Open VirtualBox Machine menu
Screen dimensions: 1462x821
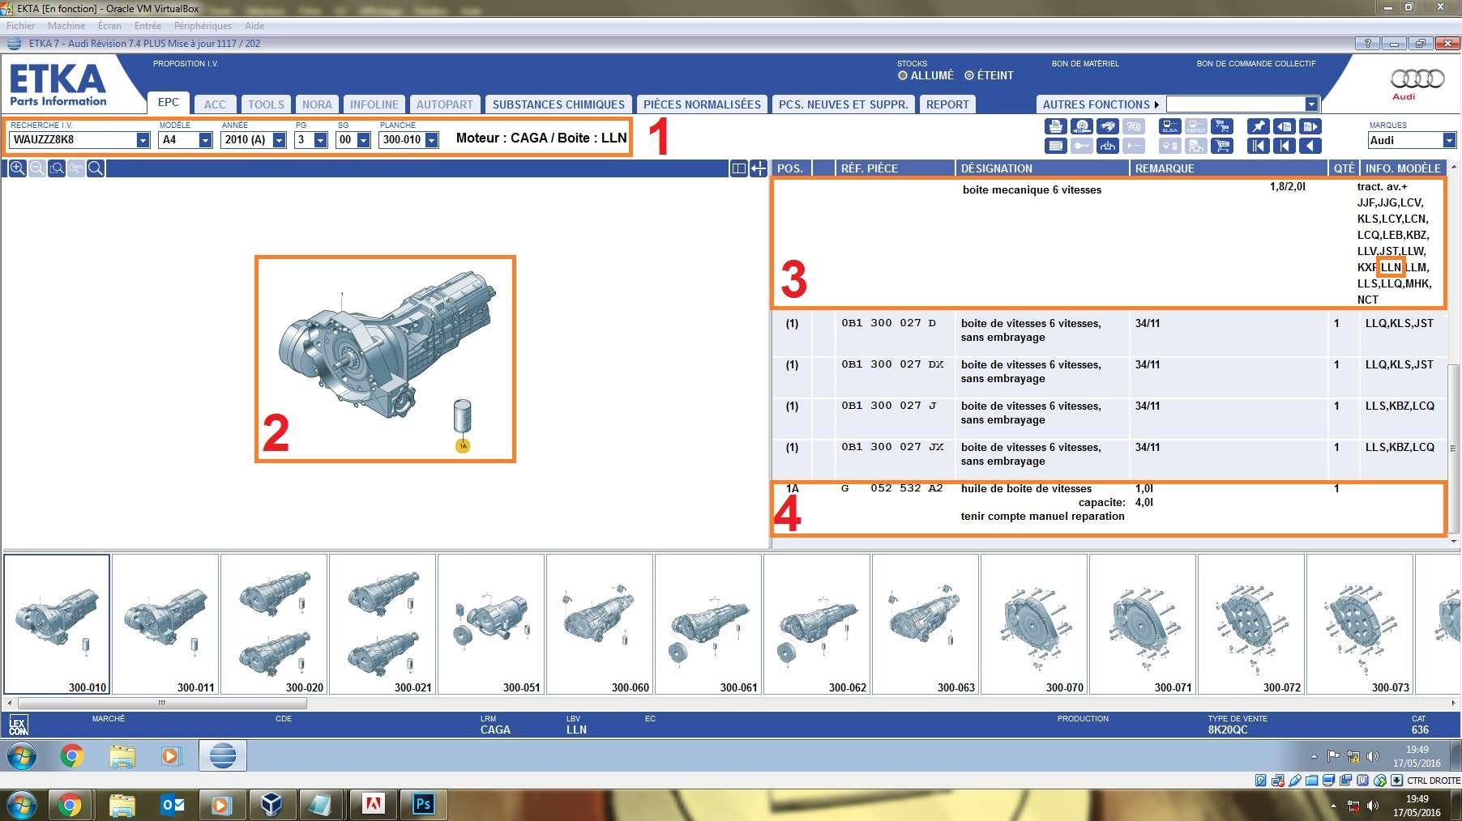coord(66,26)
